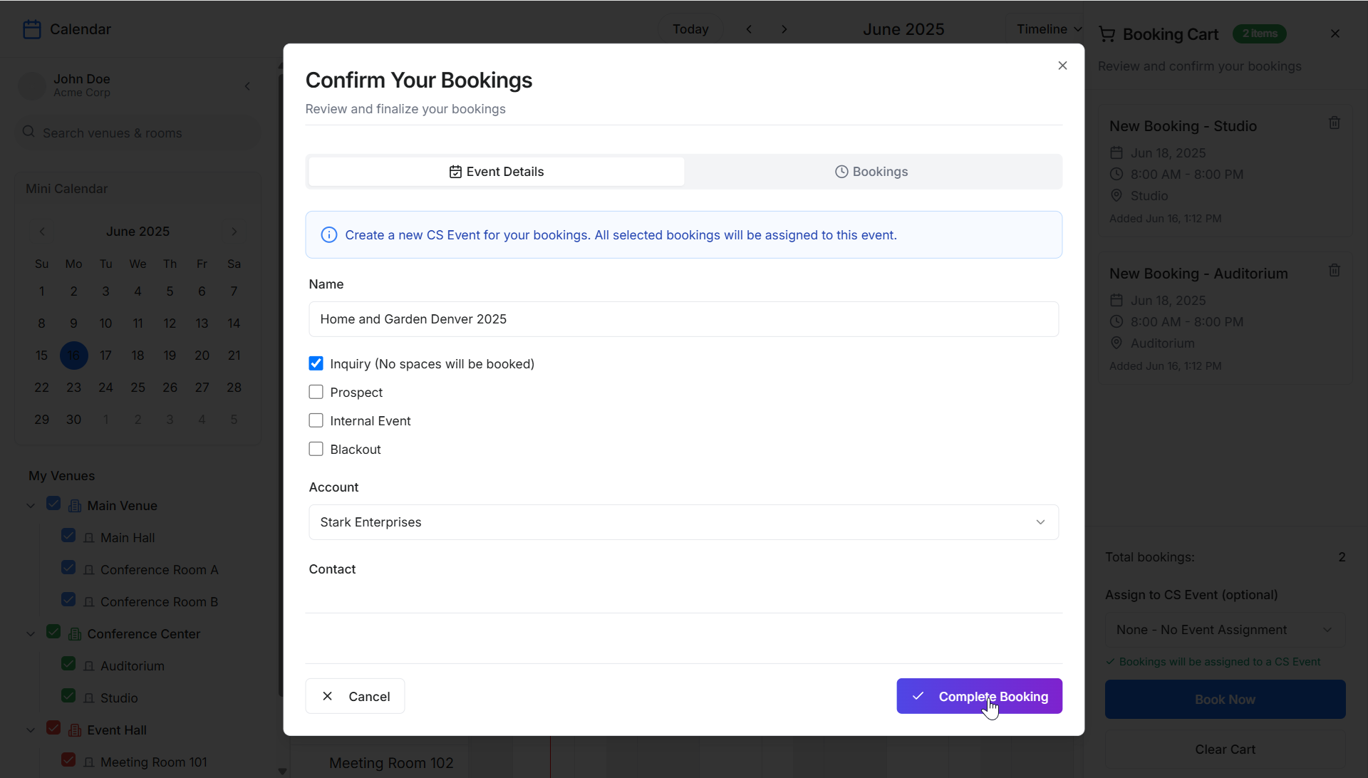Click the Today button
Image resolution: width=1368 pixels, height=778 pixels.
(x=690, y=29)
